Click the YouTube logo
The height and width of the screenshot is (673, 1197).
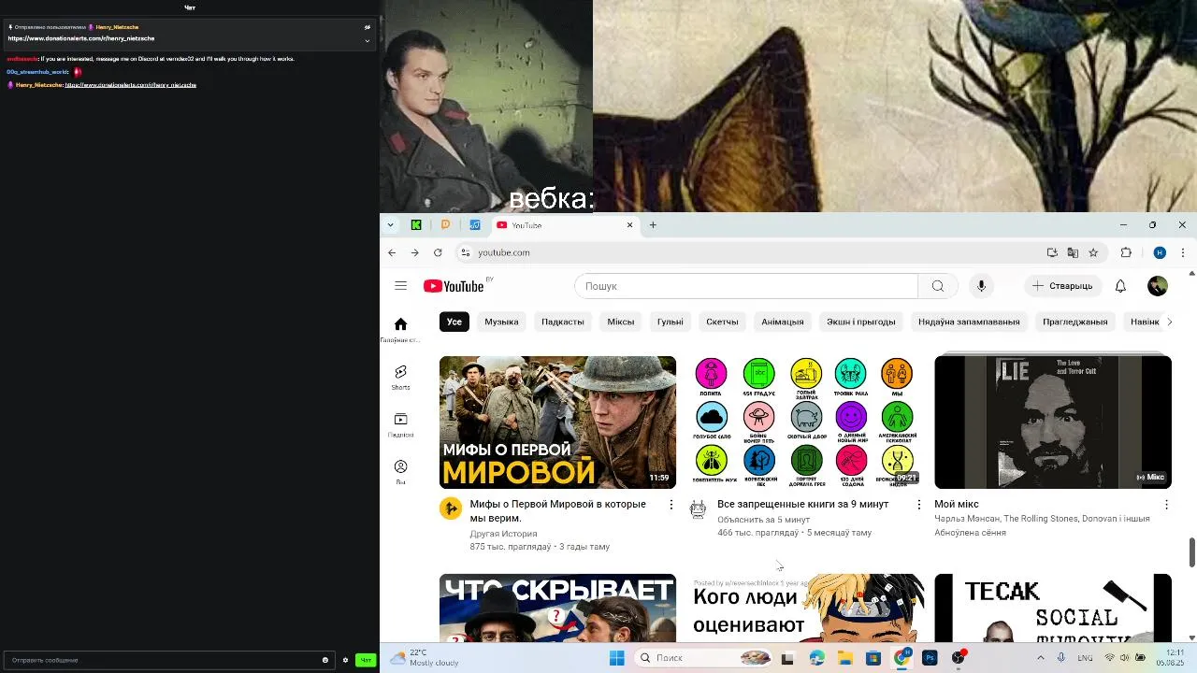[454, 286]
